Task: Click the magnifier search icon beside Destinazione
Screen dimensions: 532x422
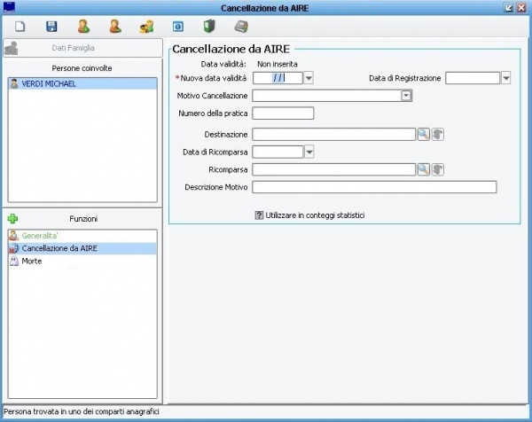Action: pos(423,134)
